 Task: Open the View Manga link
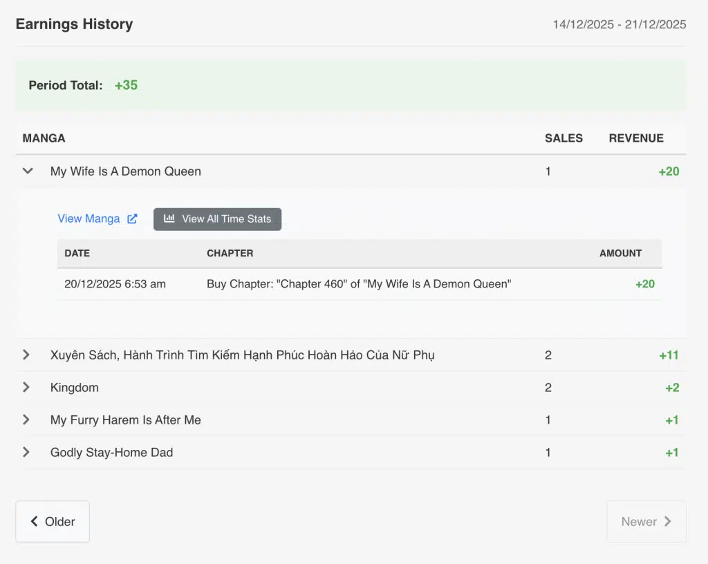(88, 219)
